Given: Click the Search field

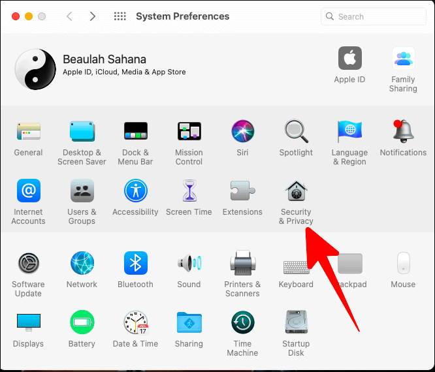Looking at the screenshot, I should coord(374,16).
